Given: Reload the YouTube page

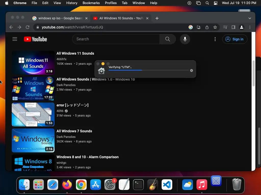Looking at the screenshot, I should [x=28, y=27].
